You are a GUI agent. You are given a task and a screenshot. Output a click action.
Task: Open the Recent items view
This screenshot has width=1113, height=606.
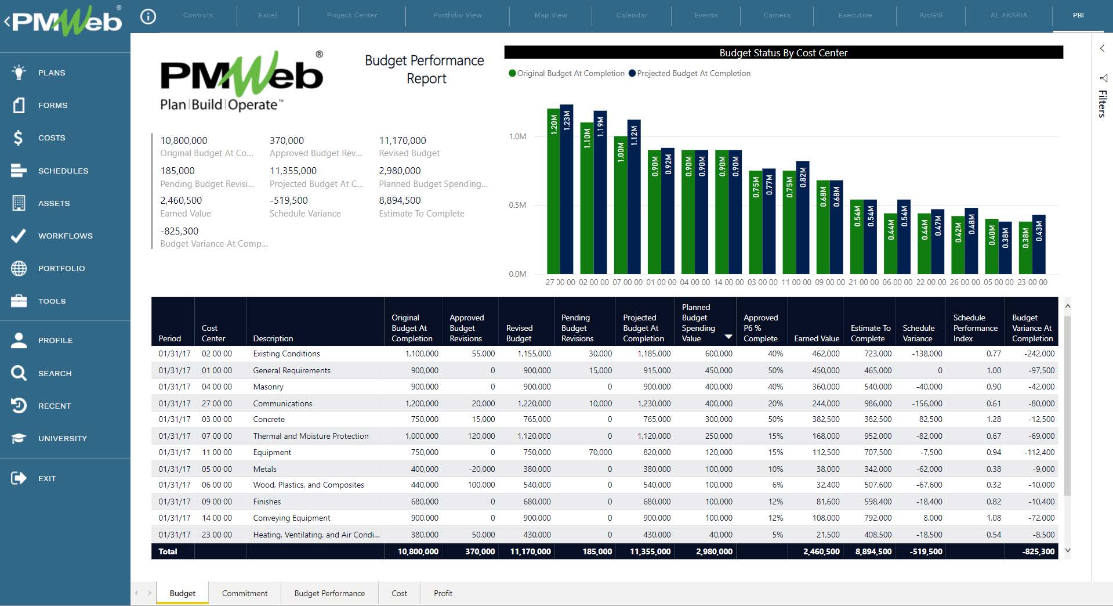tap(55, 406)
